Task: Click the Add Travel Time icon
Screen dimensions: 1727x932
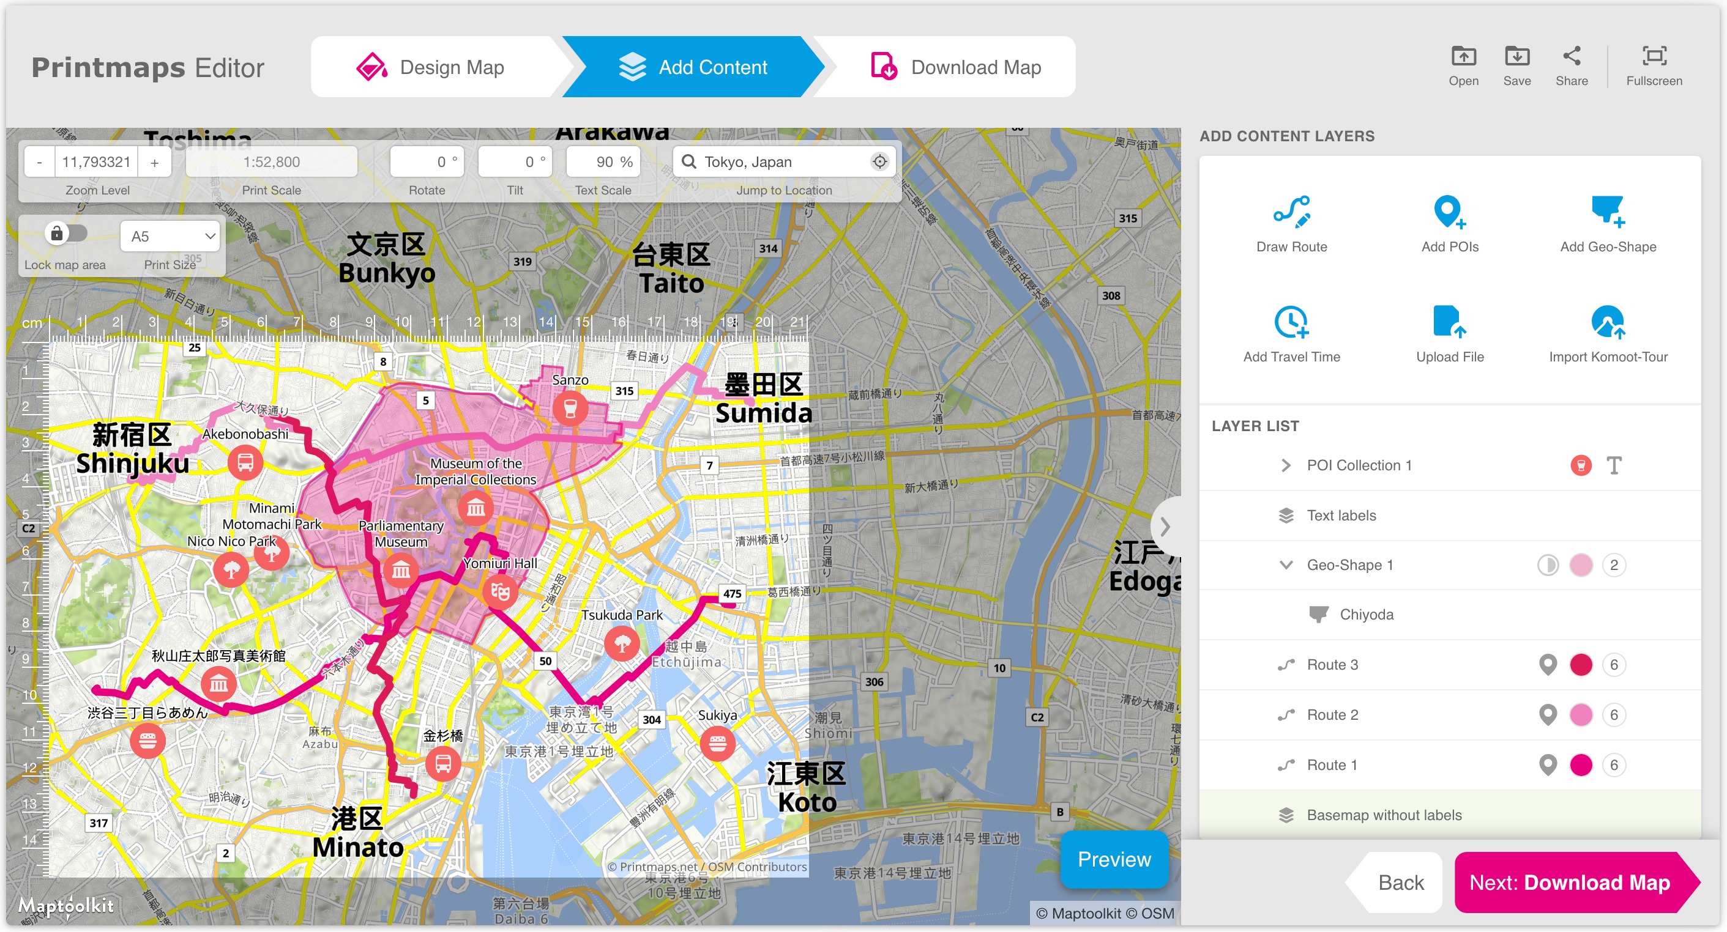Action: click(1291, 322)
